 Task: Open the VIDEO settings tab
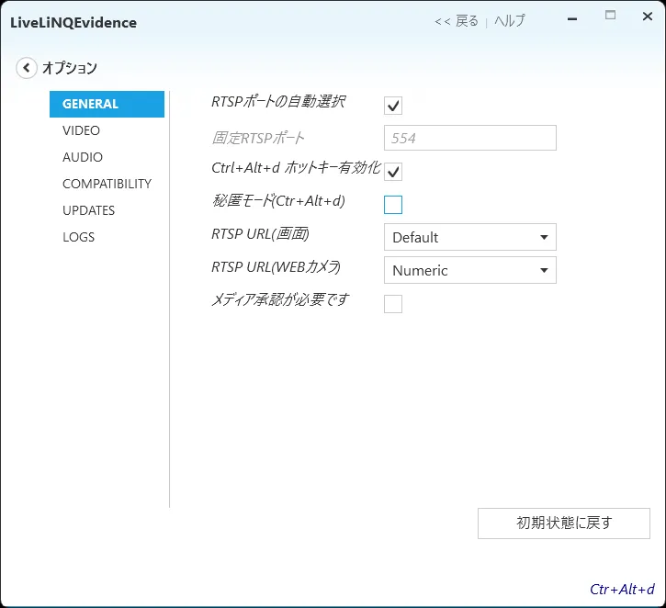click(x=81, y=130)
